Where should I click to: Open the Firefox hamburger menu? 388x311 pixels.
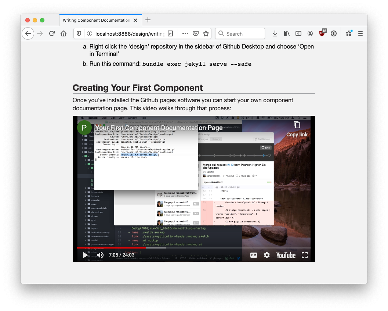tap(360, 33)
